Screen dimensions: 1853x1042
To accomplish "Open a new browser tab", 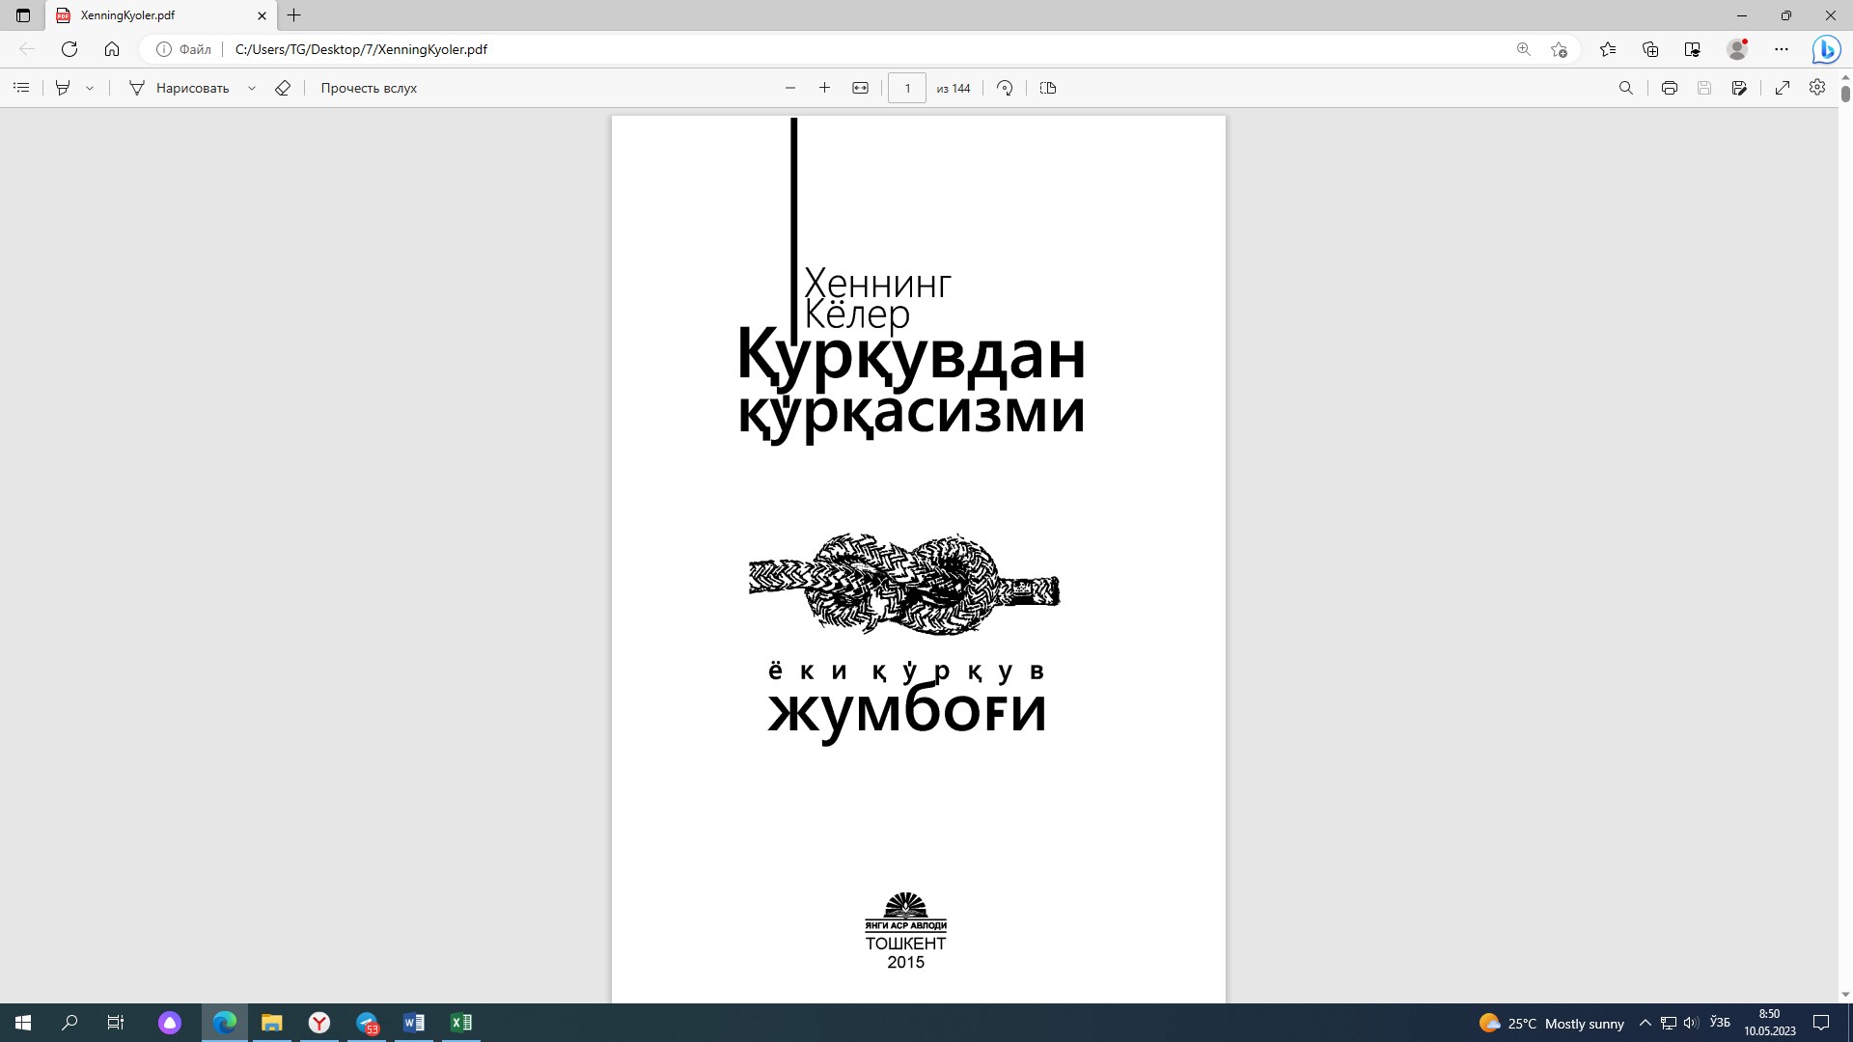I will (294, 15).
